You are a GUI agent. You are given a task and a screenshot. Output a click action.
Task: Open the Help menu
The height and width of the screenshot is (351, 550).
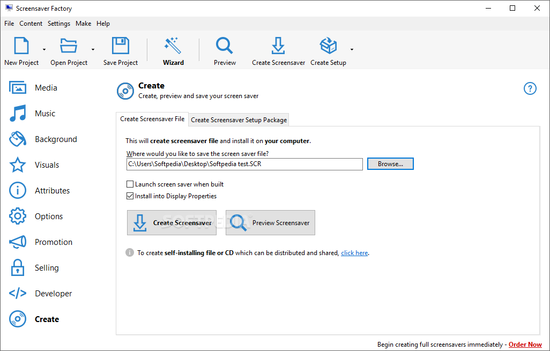(103, 24)
